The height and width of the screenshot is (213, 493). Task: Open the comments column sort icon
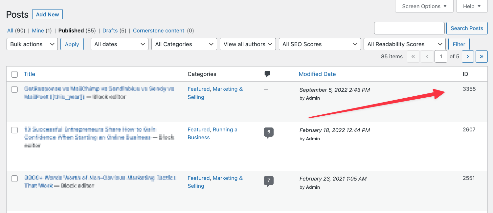pos(267,74)
